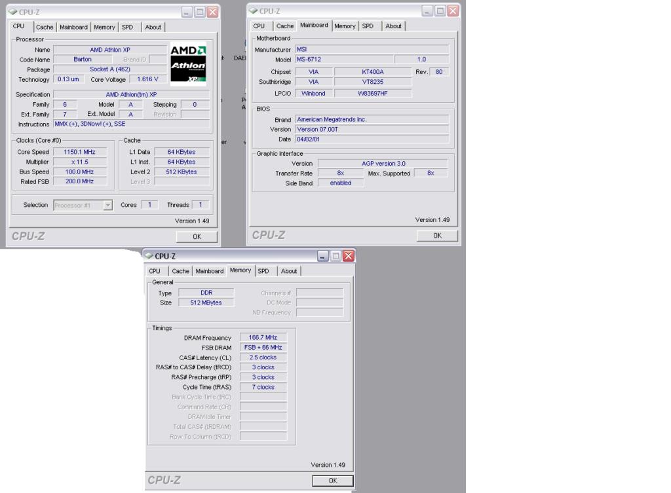Click the CAS# Latency value 2.5 clocks
The image size is (671, 493).
click(x=263, y=357)
